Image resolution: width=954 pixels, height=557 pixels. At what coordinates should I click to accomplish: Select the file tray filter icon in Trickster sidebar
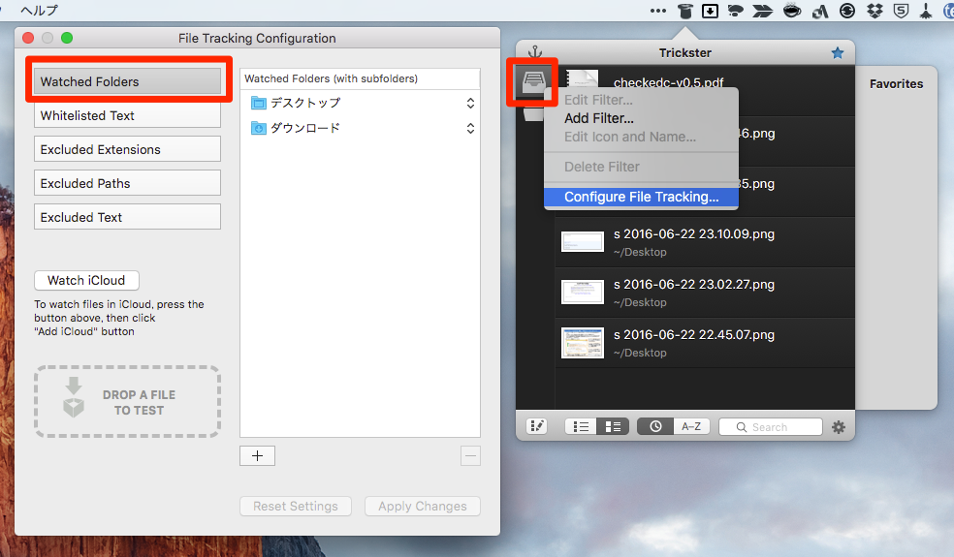click(533, 81)
